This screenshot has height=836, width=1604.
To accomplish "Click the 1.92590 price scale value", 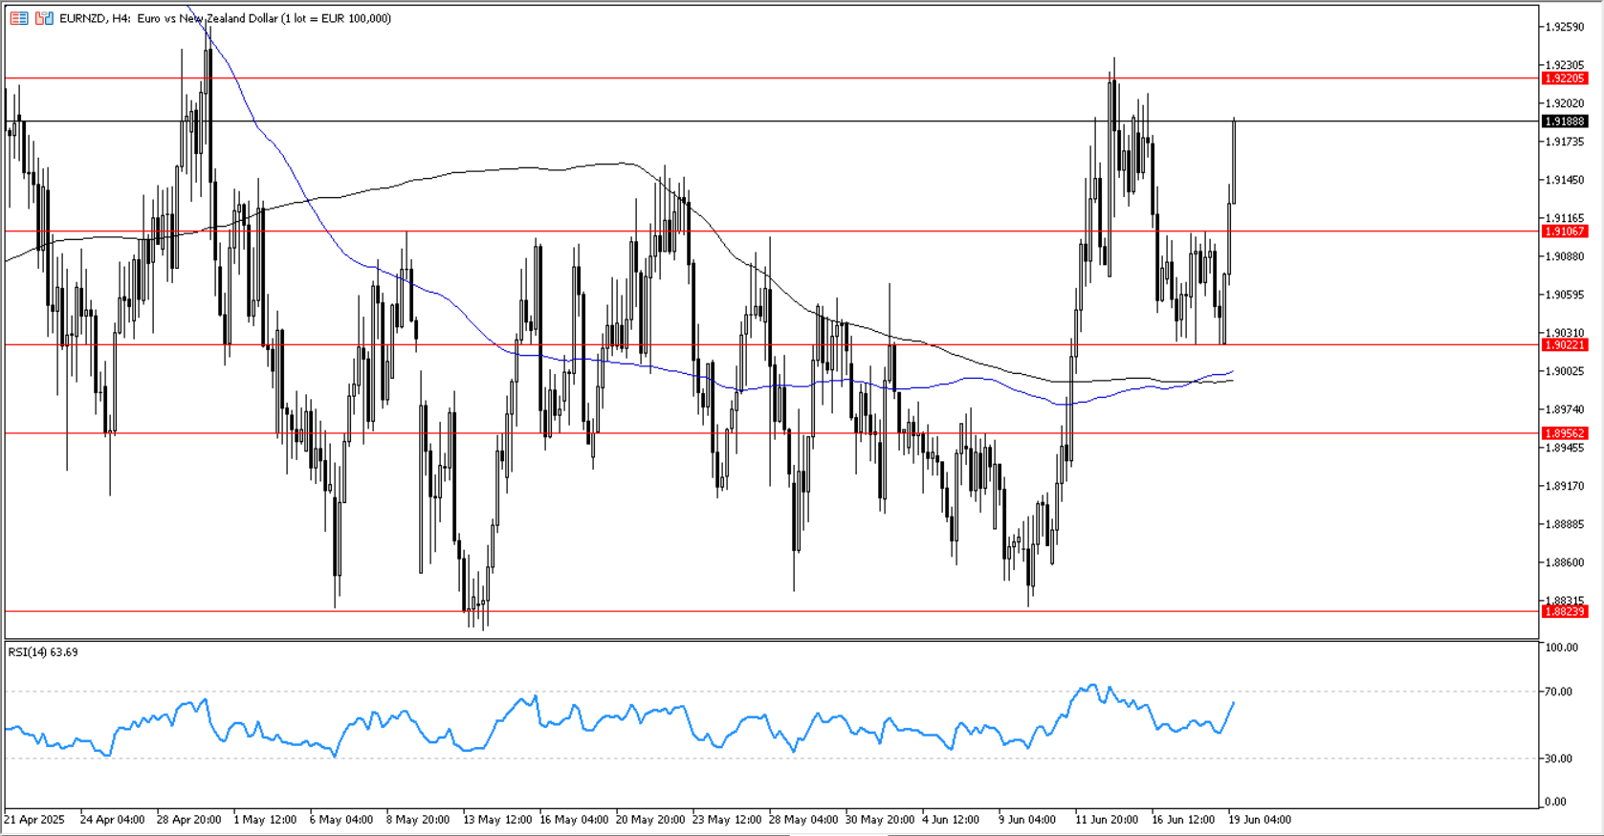I will tap(1565, 27).
